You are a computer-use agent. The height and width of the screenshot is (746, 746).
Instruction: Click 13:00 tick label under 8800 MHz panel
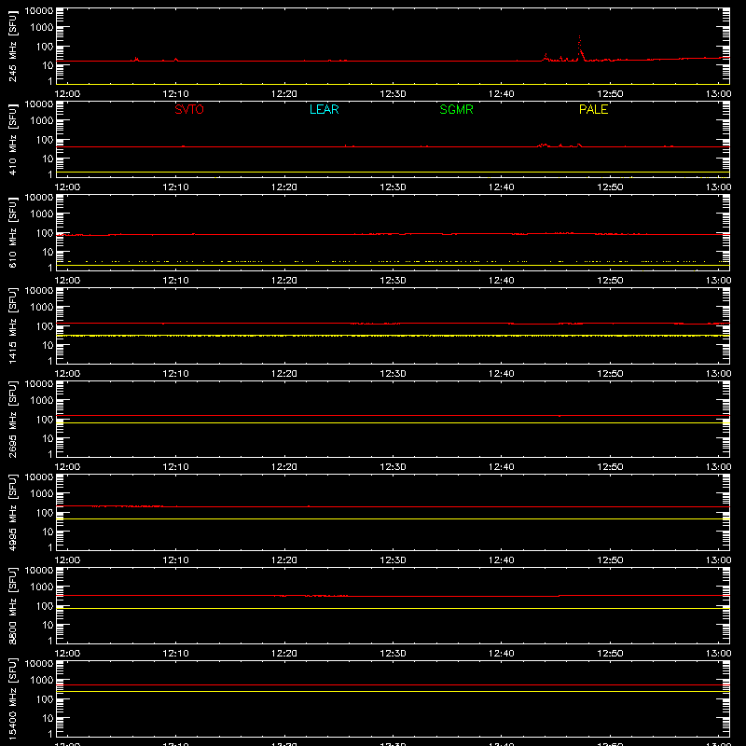coord(718,654)
